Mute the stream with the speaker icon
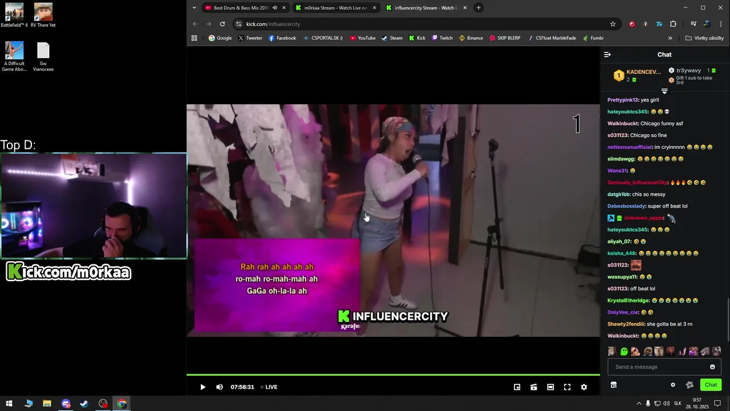This screenshot has height=411, width=730. click(x=220, y=387)
